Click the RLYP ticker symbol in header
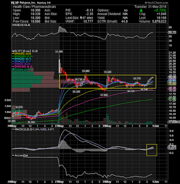 [x=15, y=3]
